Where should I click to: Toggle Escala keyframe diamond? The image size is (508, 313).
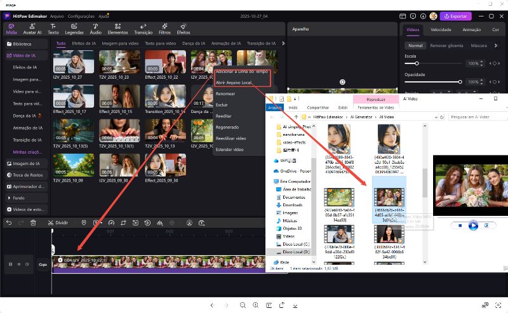click(x=495, y=63)
